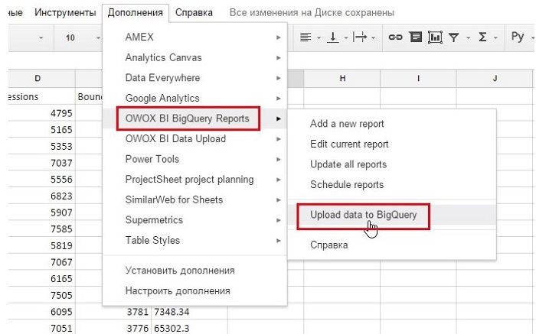This screenshot has width=536, height=334.
Task: Select cell with value 3781
Action: (113, 312)
